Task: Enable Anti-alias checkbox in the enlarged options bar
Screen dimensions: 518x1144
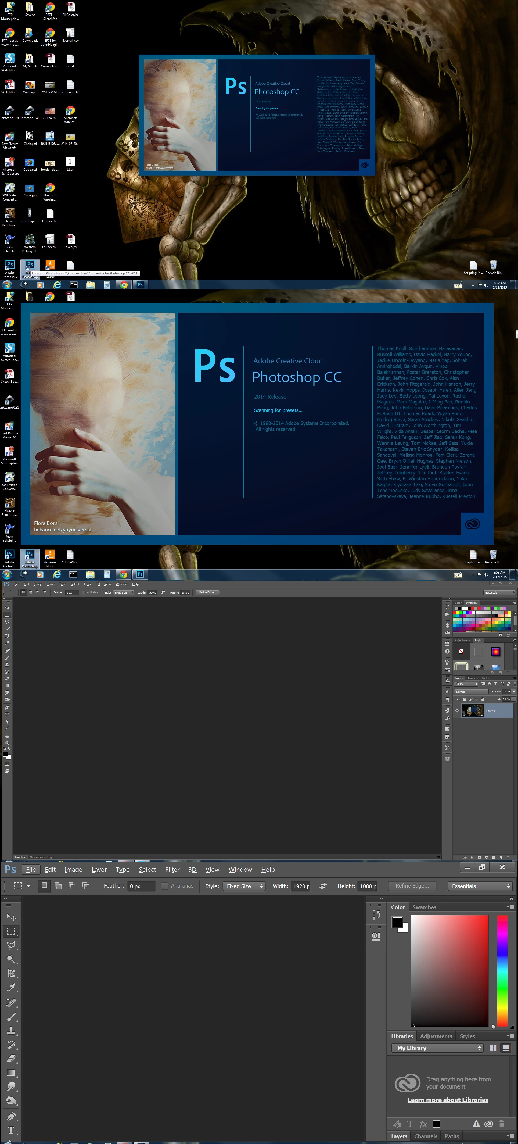Action: pyautogui.click(x=164, y=886)
